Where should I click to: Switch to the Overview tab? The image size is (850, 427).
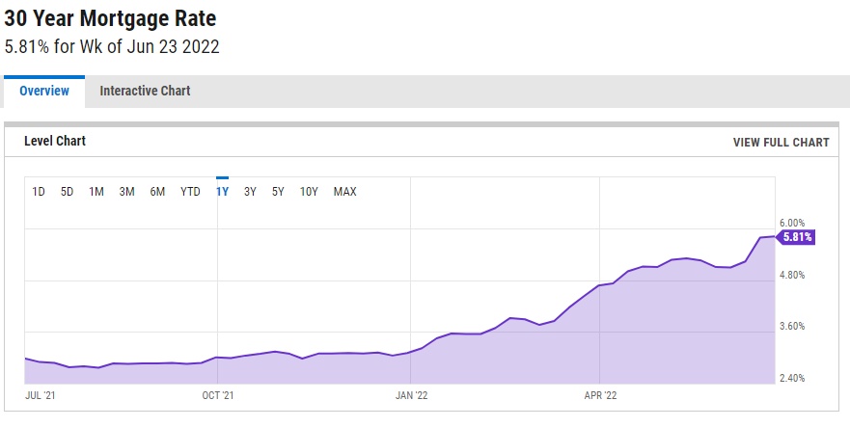click(44, 91)
